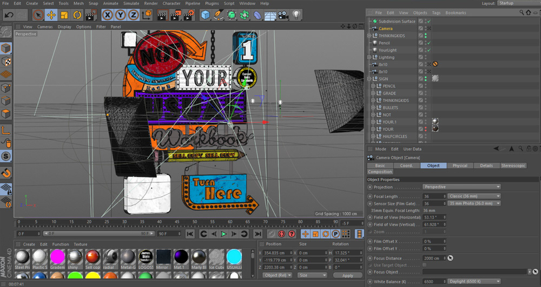
Task: Click the Focal Length value field
Action: click(434, 196)
